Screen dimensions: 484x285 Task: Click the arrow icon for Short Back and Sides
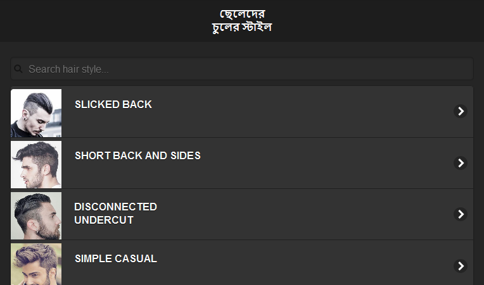pos(461,163)
